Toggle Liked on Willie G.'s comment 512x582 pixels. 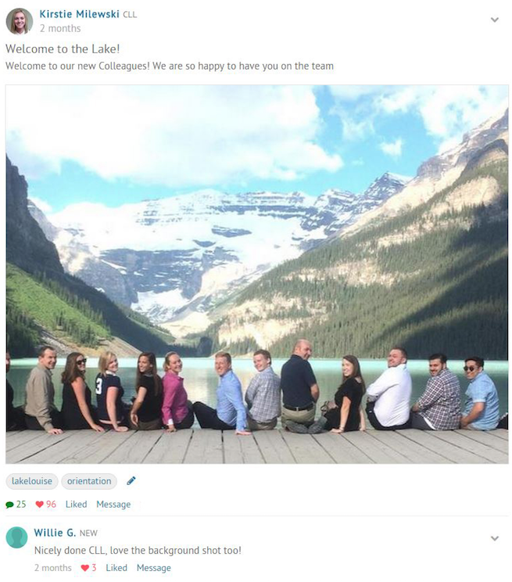click(x=116, y=568)
